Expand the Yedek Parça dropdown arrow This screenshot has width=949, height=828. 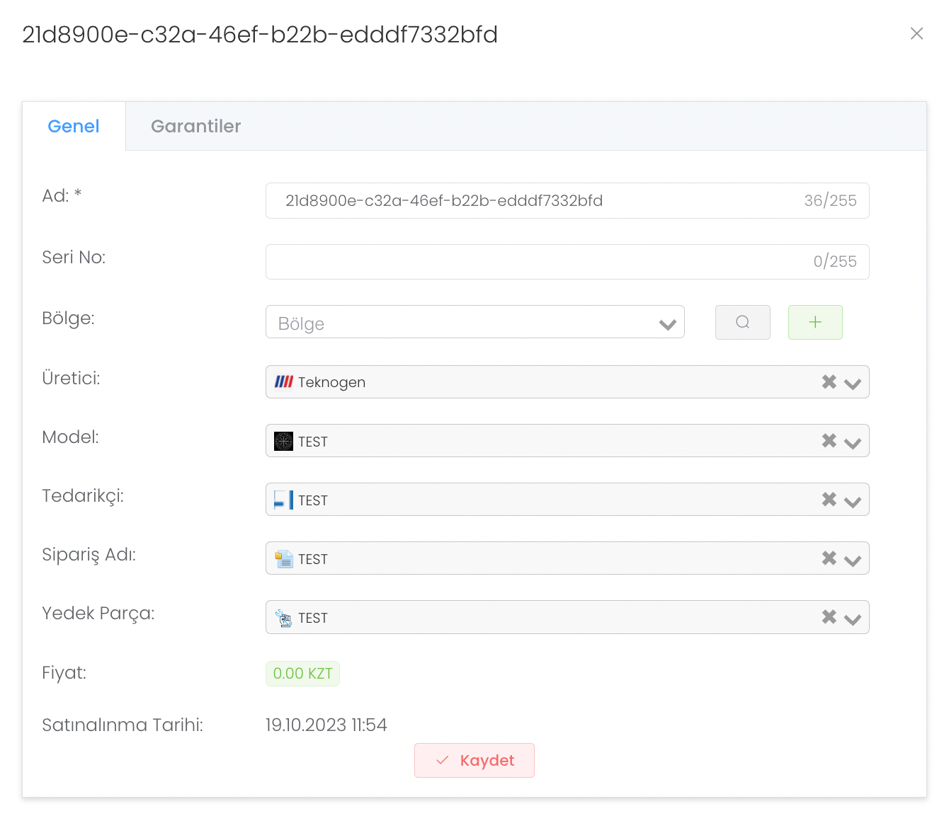tap(853, 618)
